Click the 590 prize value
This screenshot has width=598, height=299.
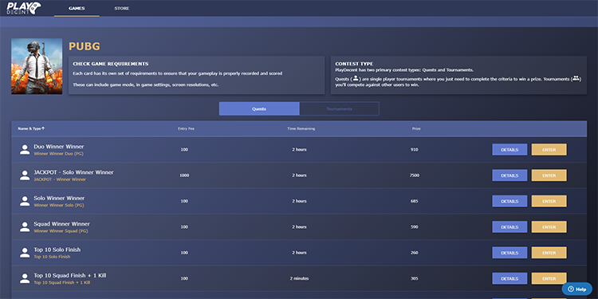415,227
